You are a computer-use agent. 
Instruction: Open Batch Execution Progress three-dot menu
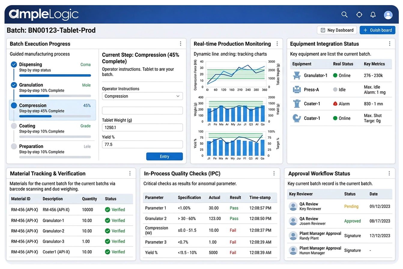coord(180,44)
